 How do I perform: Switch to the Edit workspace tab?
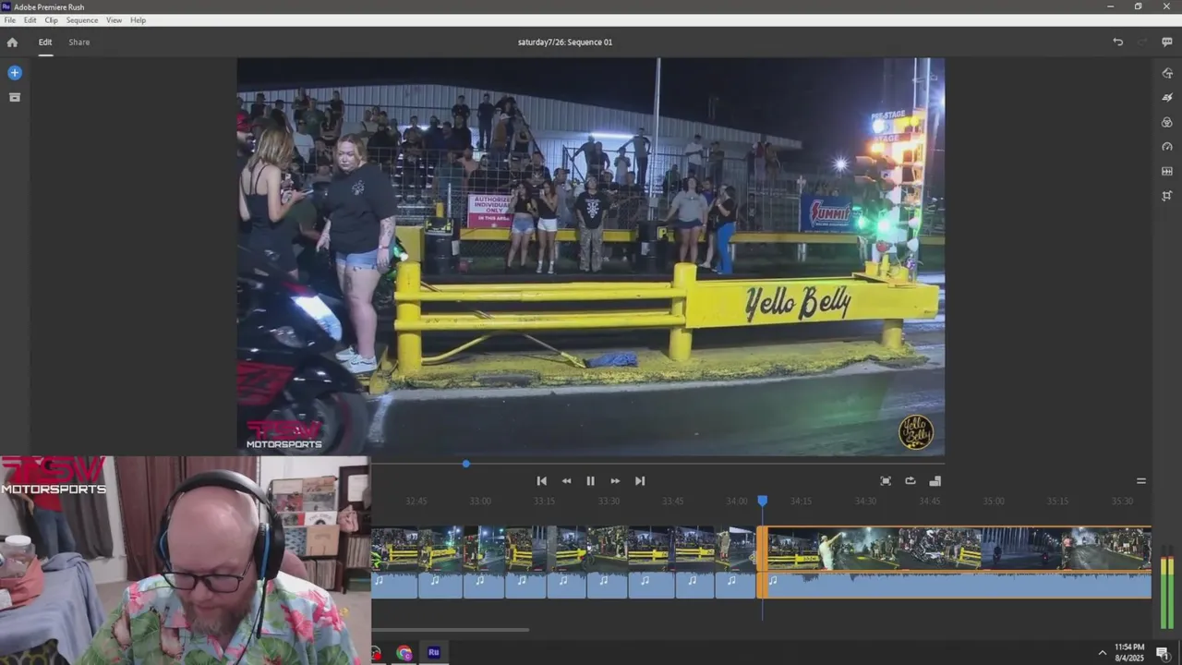point(45,42)
